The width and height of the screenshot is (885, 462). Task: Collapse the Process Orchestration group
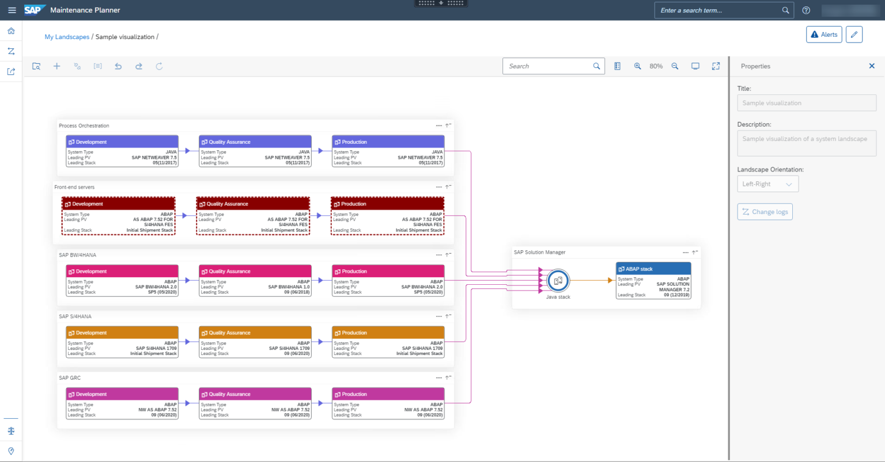point(448,124)
